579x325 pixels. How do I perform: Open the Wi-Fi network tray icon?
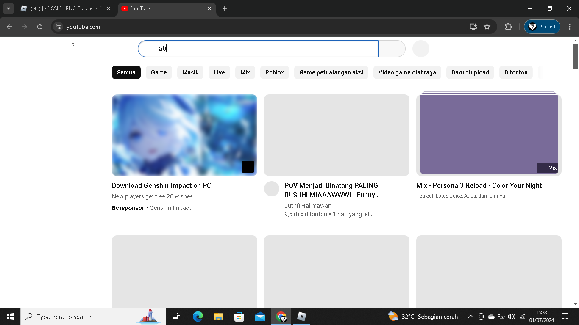pyautogui.click(x=522, y=317)
